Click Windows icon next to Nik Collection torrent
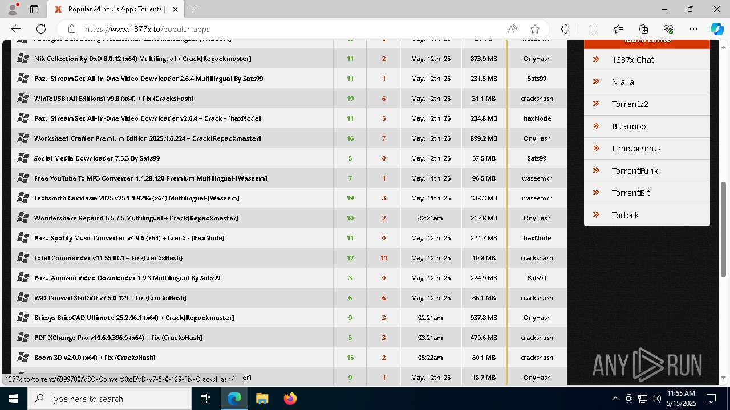This screenshot has height=410, width=730. (x=23, y=58)
